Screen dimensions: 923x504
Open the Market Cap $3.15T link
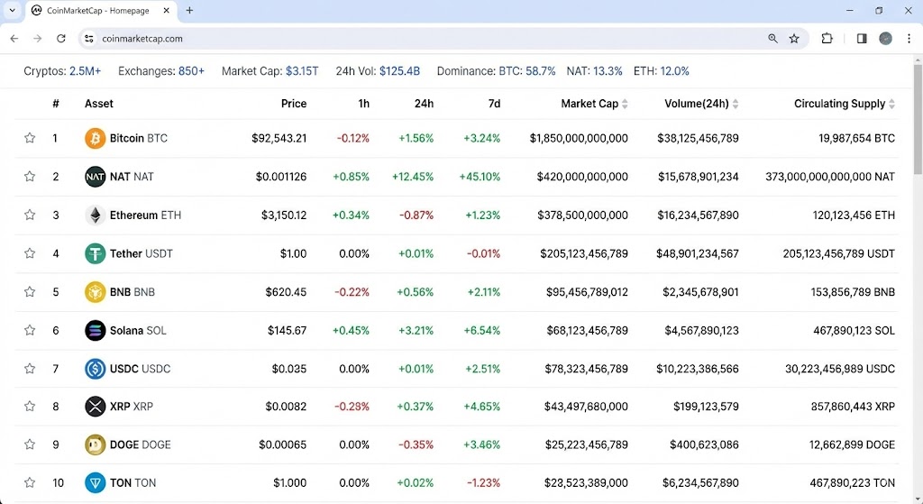click(270, 71)
